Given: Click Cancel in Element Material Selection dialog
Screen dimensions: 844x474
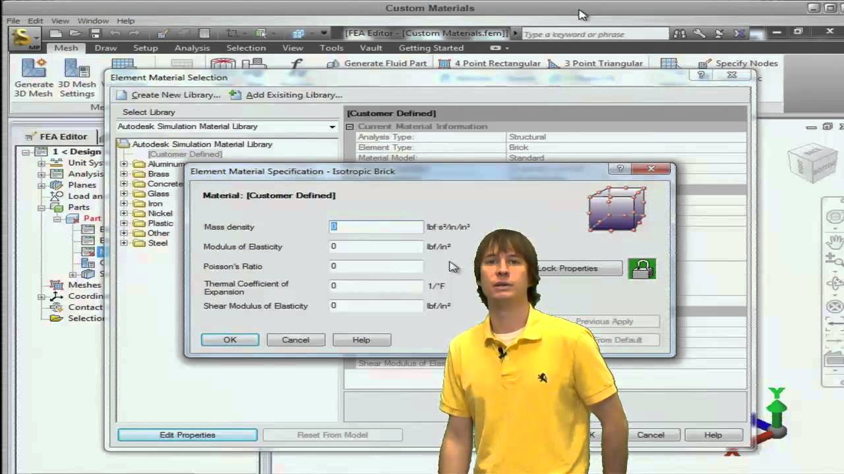Looking at the screenshot, I should pos(651,434).
